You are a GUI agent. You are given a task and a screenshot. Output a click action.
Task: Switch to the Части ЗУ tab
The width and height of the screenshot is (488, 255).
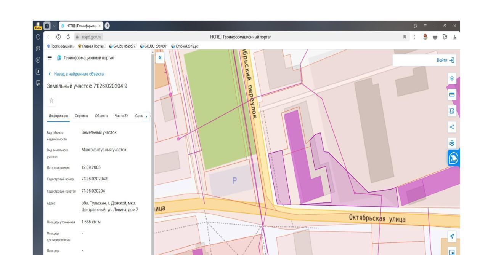tap(122, 116)
